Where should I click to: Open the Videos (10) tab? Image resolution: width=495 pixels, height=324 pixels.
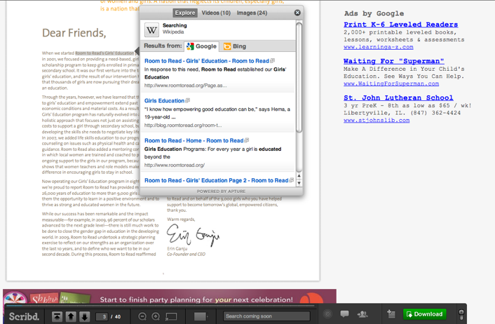point(216,13)
